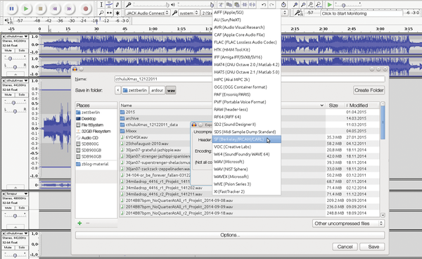
Task: Skip to start with the rewind button
Action: (55, 8)
